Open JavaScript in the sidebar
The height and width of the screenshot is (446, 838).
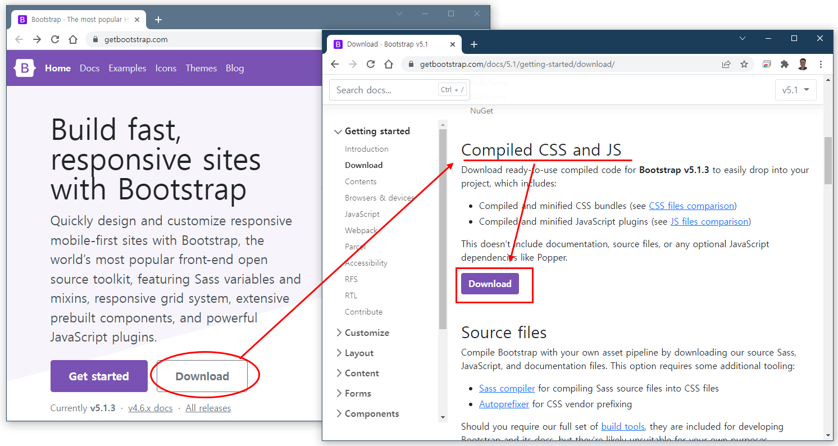click(x=362, y=214)
